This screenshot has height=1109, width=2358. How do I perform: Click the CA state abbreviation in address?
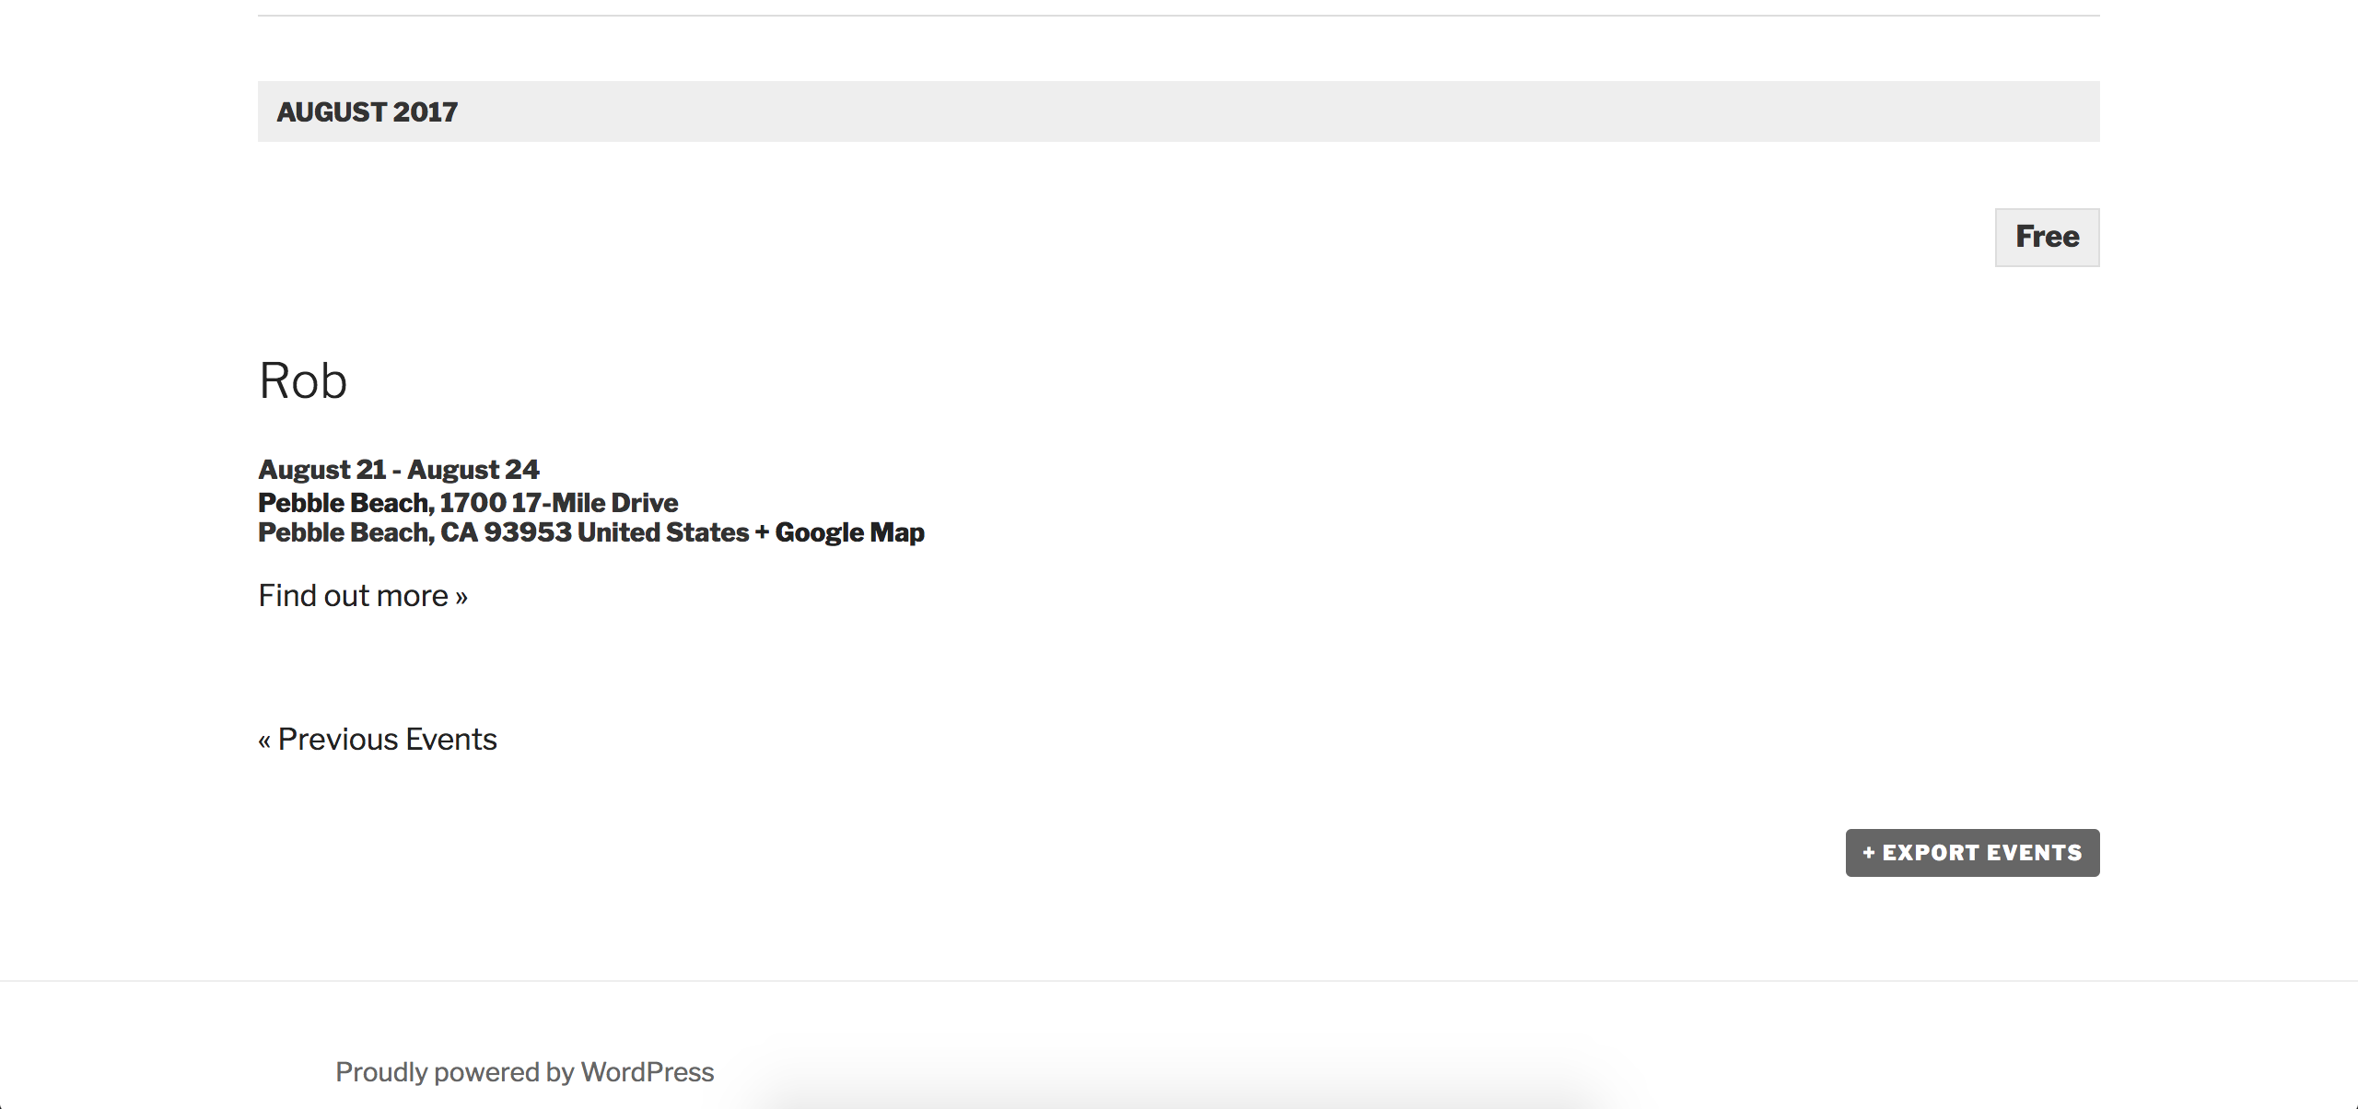coord(458,532)
